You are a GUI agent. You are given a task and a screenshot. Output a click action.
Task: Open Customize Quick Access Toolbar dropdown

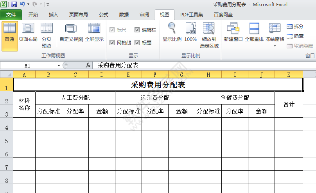click(x=48, y=4)
